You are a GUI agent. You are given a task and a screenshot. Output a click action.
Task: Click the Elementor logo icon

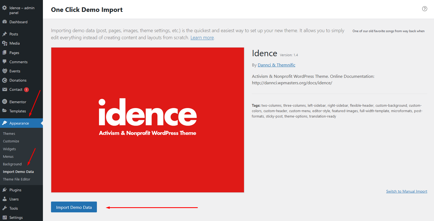click(x=5, y=102)
